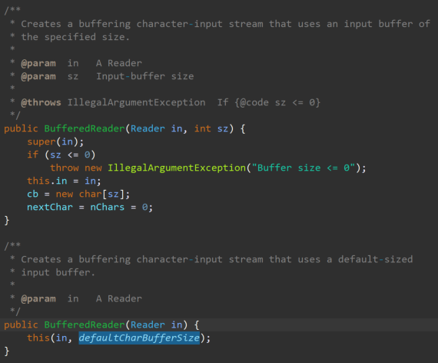Image resolution: width=438 pixels, height=363 pixels.
Task: Click 'Reader' type in two-parameter constructor
Action: pos(148,128)
